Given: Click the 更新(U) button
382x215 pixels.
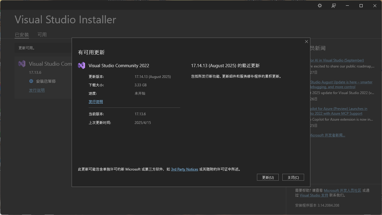Looking at the screenshot, I should pyautogui.click(x=268, y=177).
